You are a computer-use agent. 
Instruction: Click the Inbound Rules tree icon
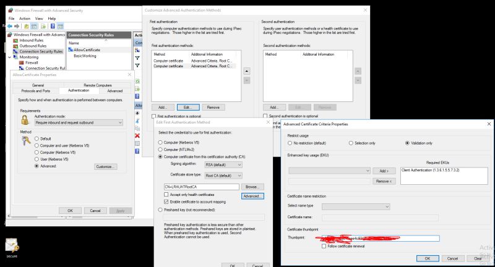pos(15,40)
